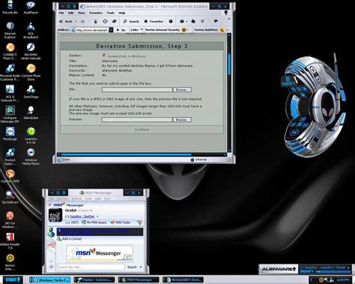Open the File menu in Internet Explorer

(x=61, y=13)
